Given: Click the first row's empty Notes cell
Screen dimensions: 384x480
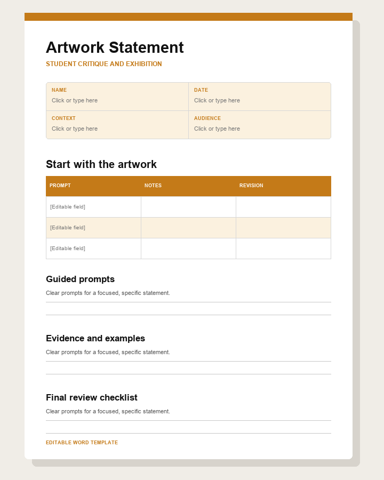Looking at the screenshot, I should pyautogui.click(x=188, y=207).
